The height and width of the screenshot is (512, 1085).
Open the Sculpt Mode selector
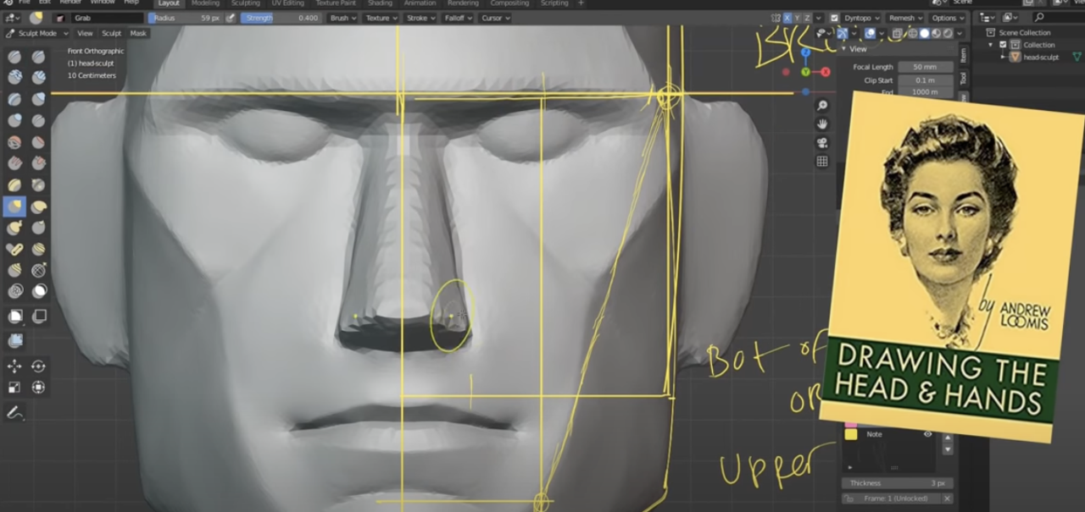(x=37, y=34)
